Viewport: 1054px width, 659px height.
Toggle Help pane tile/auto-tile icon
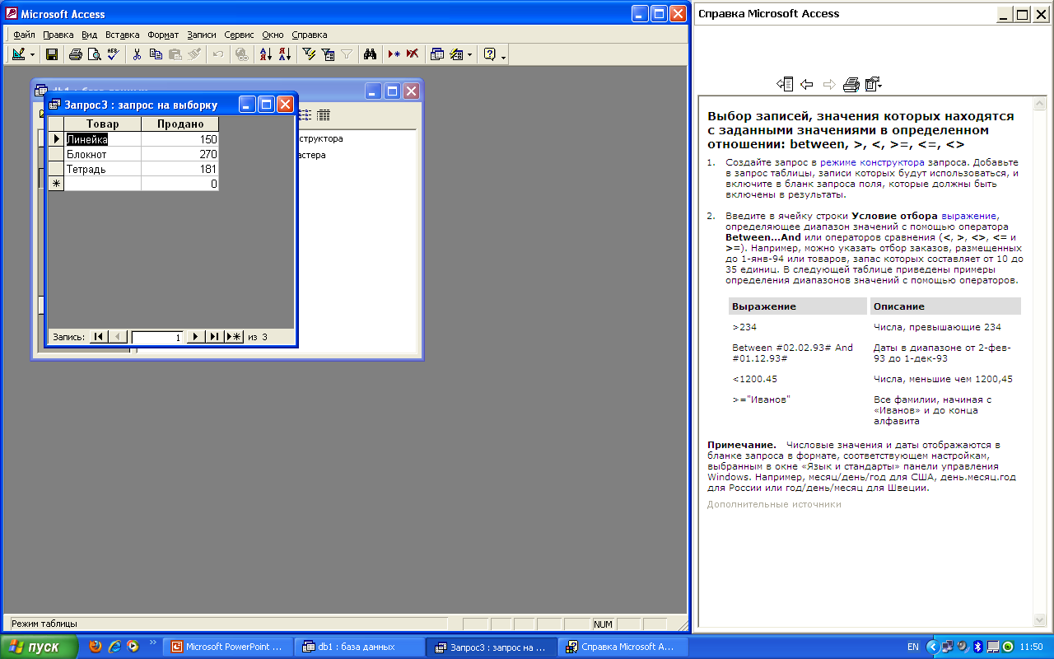pos(785,84)
